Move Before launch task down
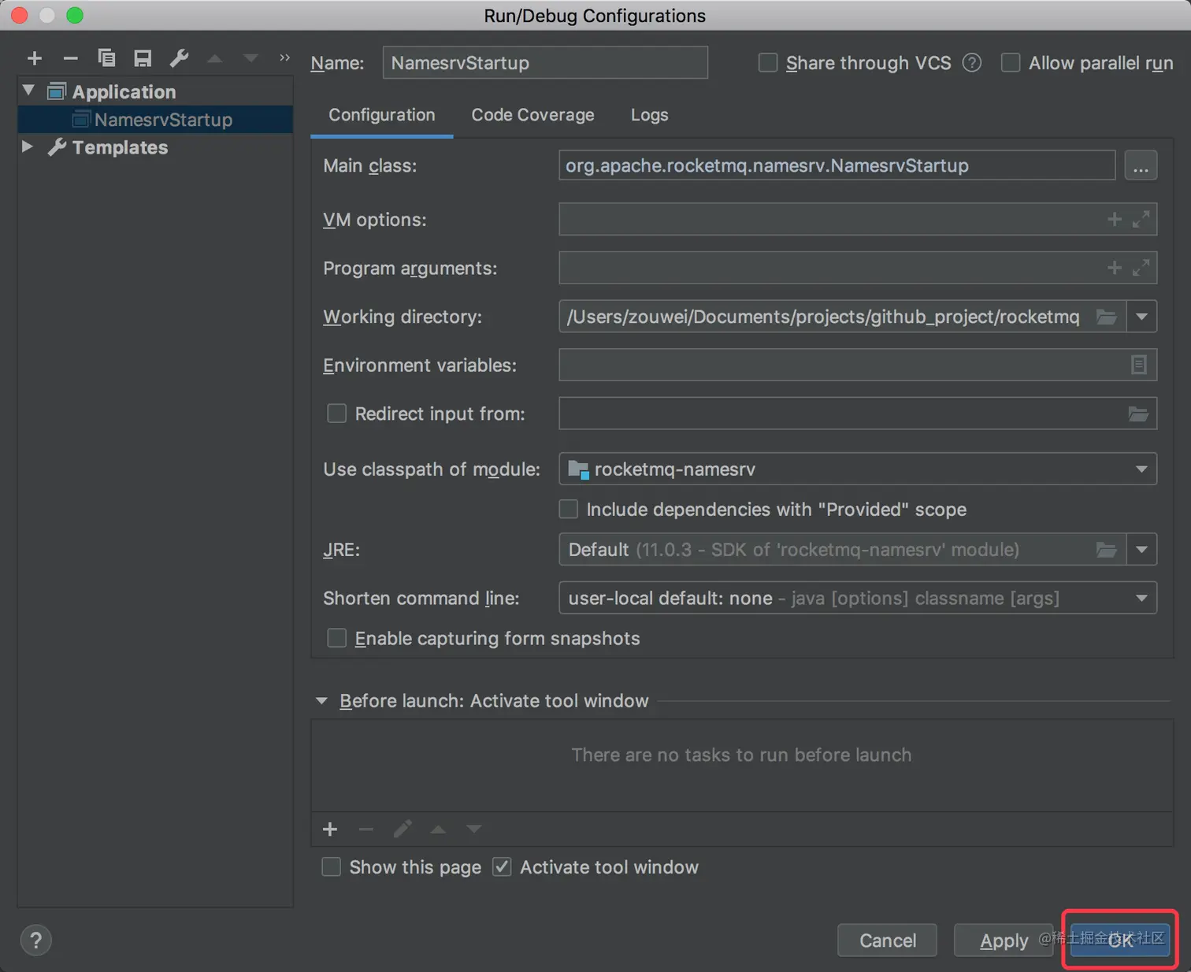This screenshot has height=972, width=1191. pos(473,829)
